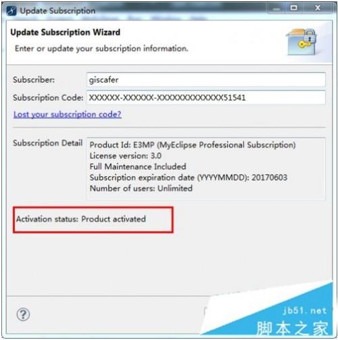
Task: Open the Lost your subscription code link
Action: tap(68, 114)
